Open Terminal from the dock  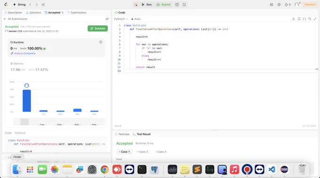tap(142, 170)
